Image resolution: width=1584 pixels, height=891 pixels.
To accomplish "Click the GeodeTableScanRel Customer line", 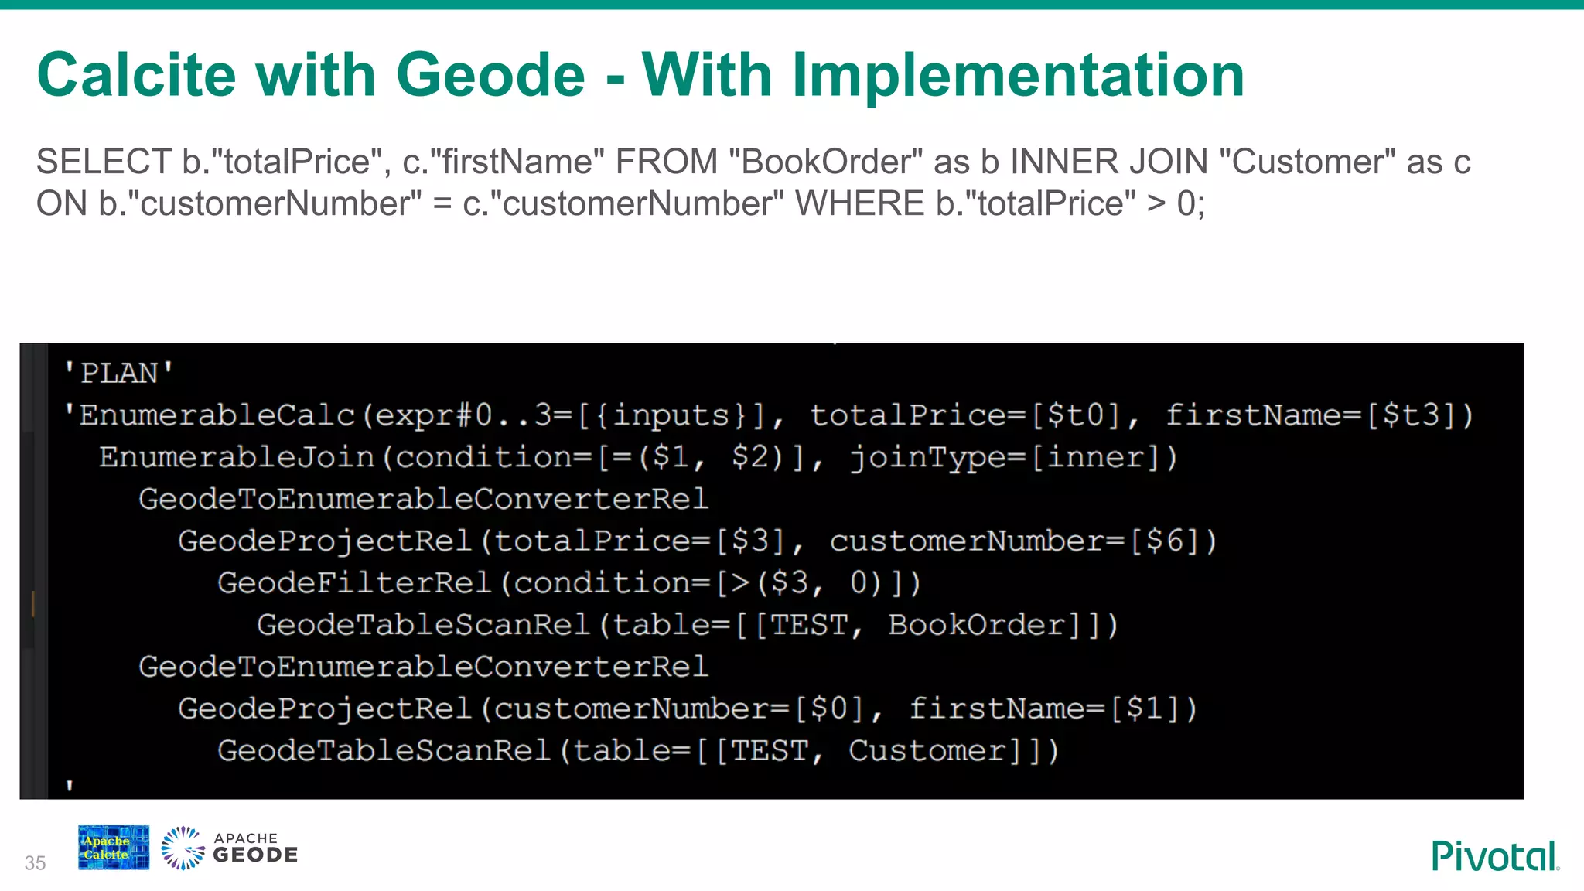I will pos(637,750).
